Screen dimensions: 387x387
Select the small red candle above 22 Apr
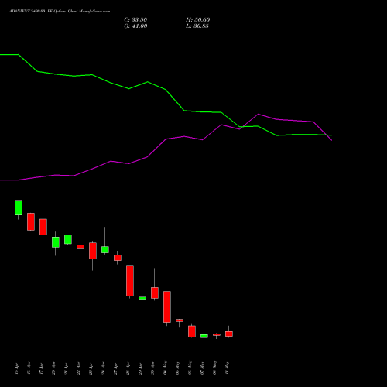[x=80, y=247]
